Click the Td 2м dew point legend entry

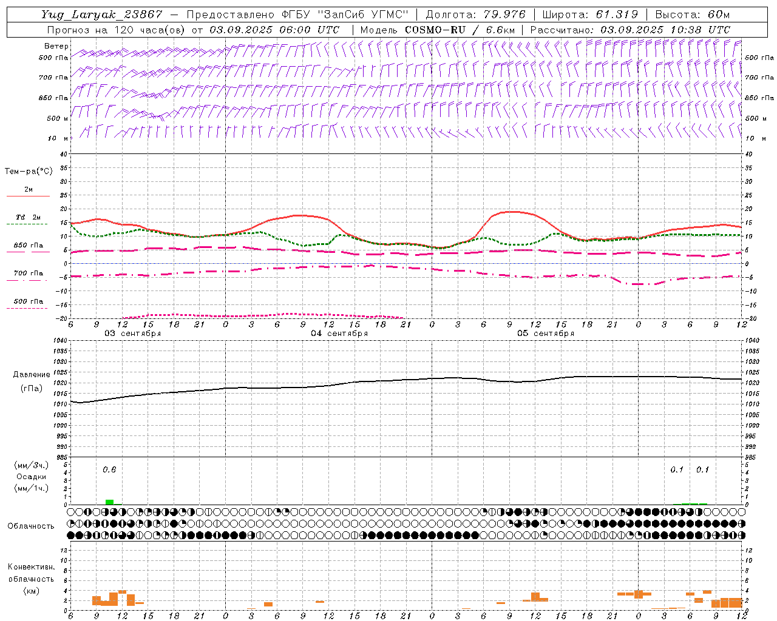click(x=28, y=217)
